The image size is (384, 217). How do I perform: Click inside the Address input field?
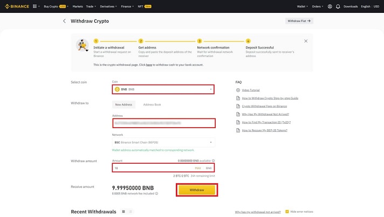click(x=164, y=123)
